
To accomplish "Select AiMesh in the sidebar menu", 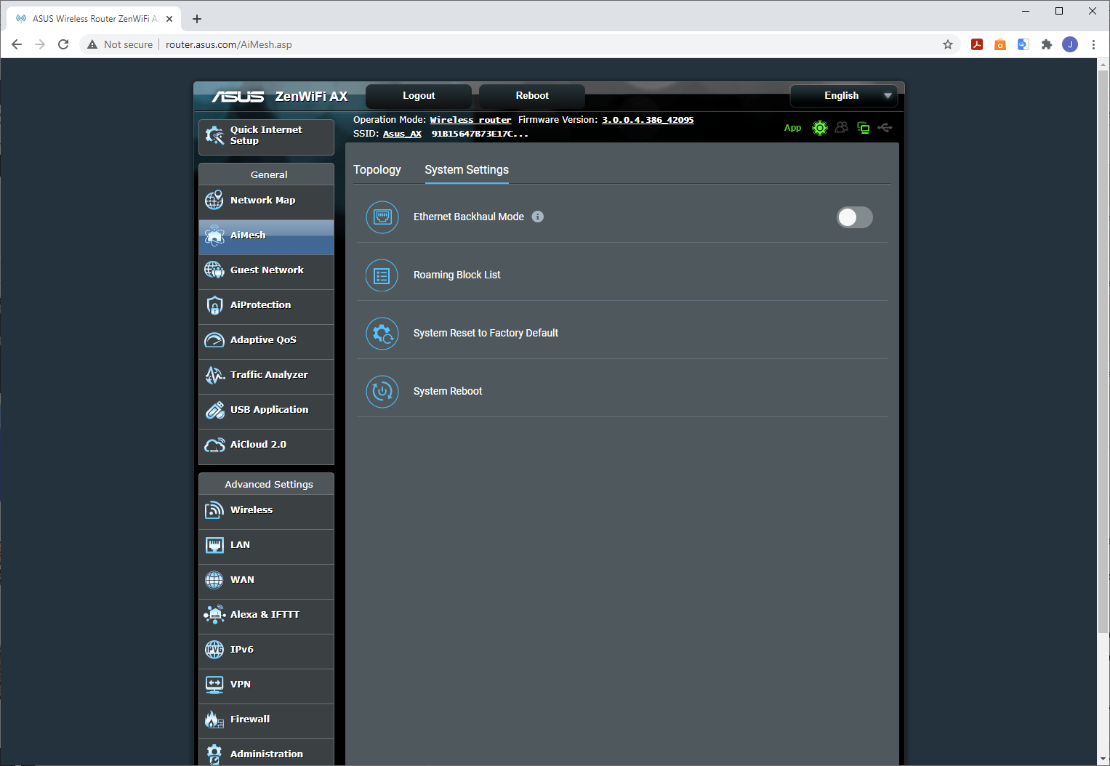I will coord(266,235).
